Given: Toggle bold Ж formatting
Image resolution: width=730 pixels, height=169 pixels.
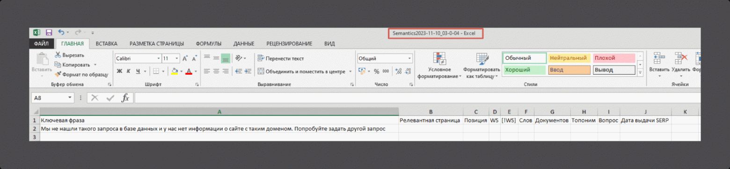Looking at the screenshot, I should point(119,71).
